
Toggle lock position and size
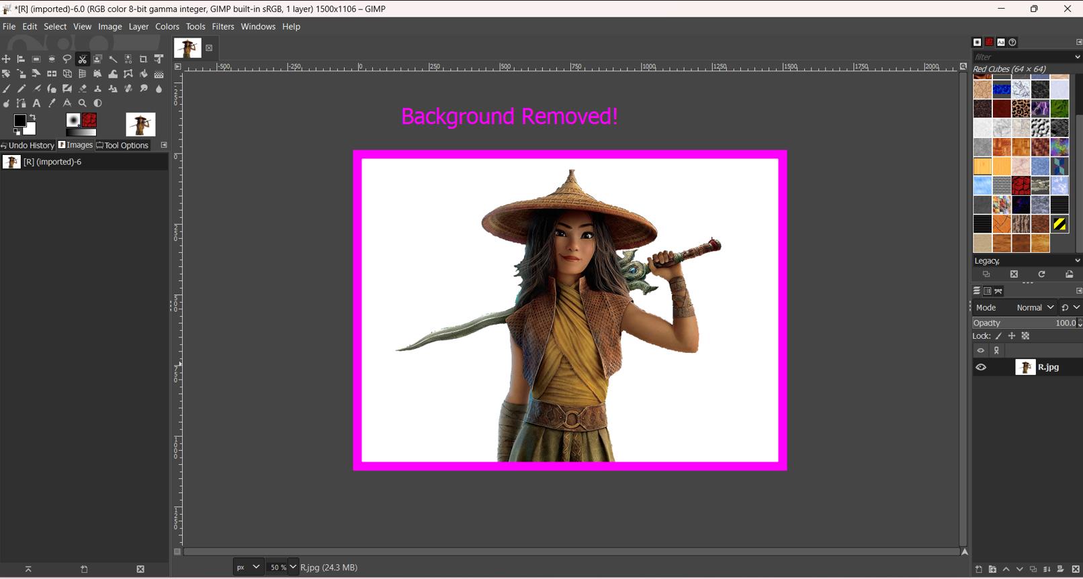(1012, 336)
